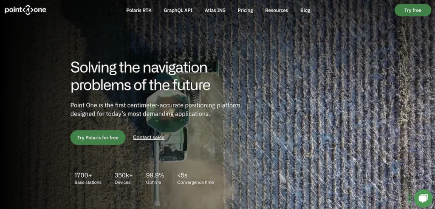Follow the Contact sales link
435x209 pixels.
[x=148, y=137]
